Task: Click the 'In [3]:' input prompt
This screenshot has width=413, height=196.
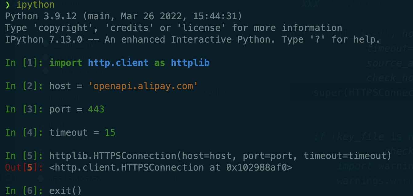Action: click(x=24, y=109)
